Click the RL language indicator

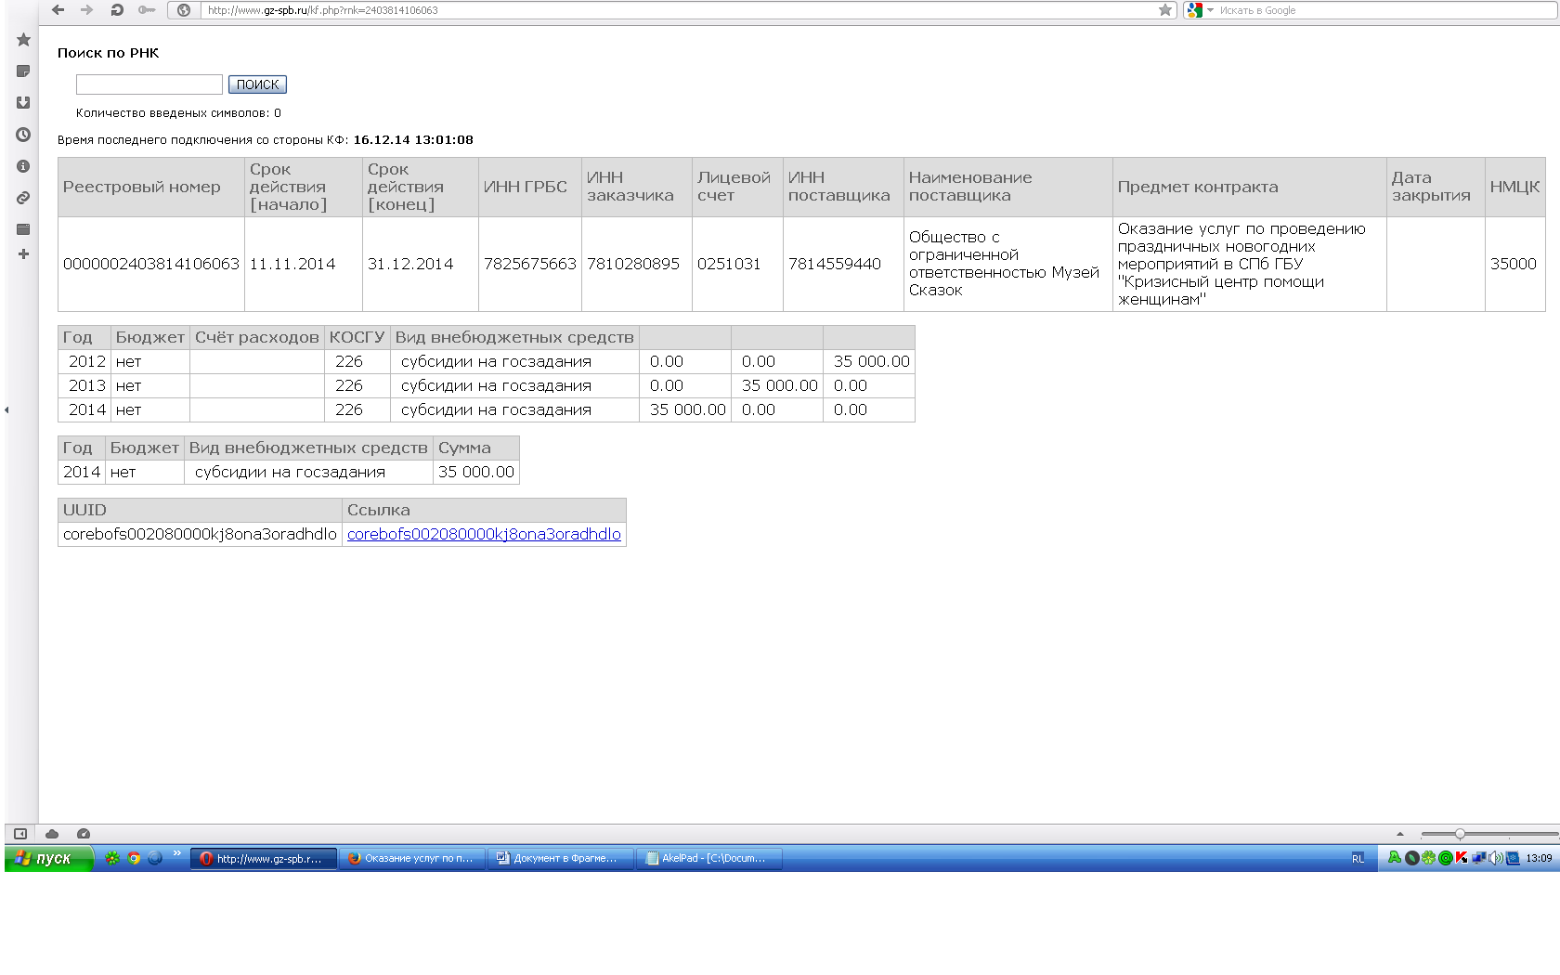click(1358, 859)
